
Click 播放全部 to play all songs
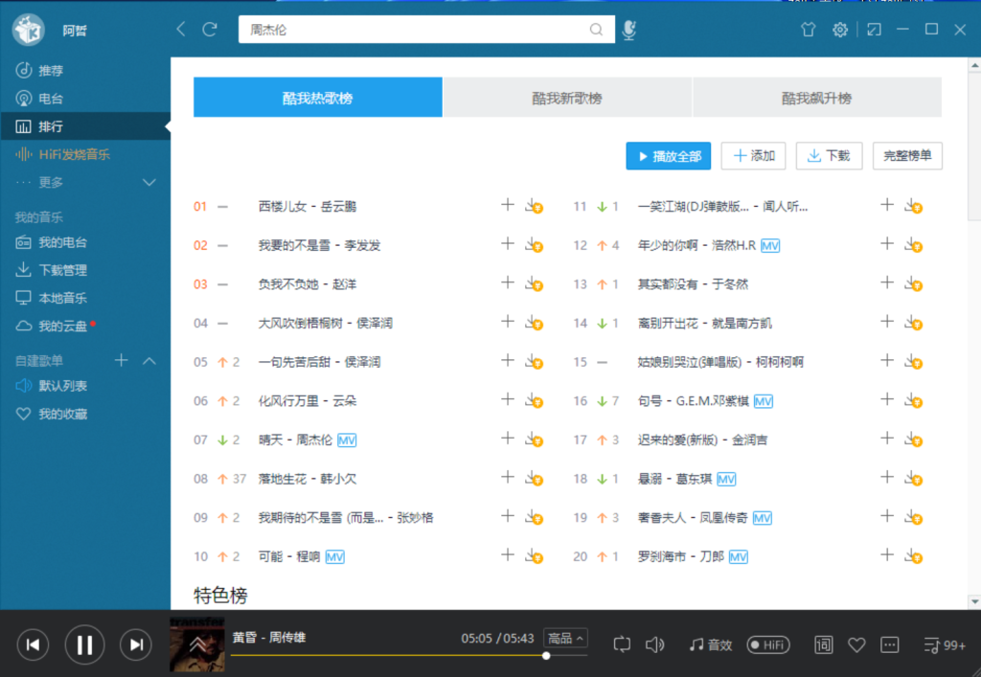(668, 154)
